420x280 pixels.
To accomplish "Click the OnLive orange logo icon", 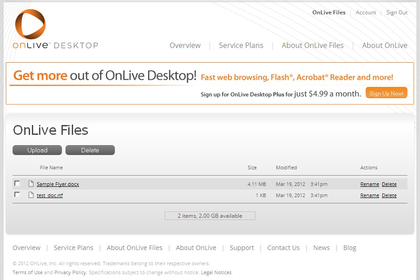I will (30, 24).
